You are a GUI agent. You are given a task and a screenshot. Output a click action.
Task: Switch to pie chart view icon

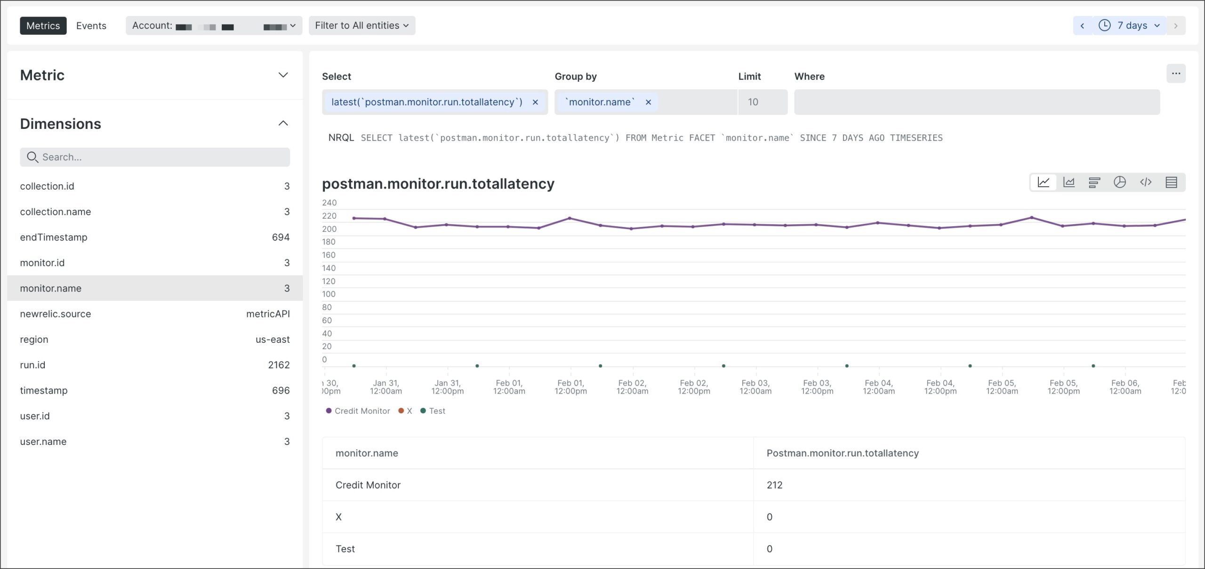pyautogui.click(x=1120, y=182)
